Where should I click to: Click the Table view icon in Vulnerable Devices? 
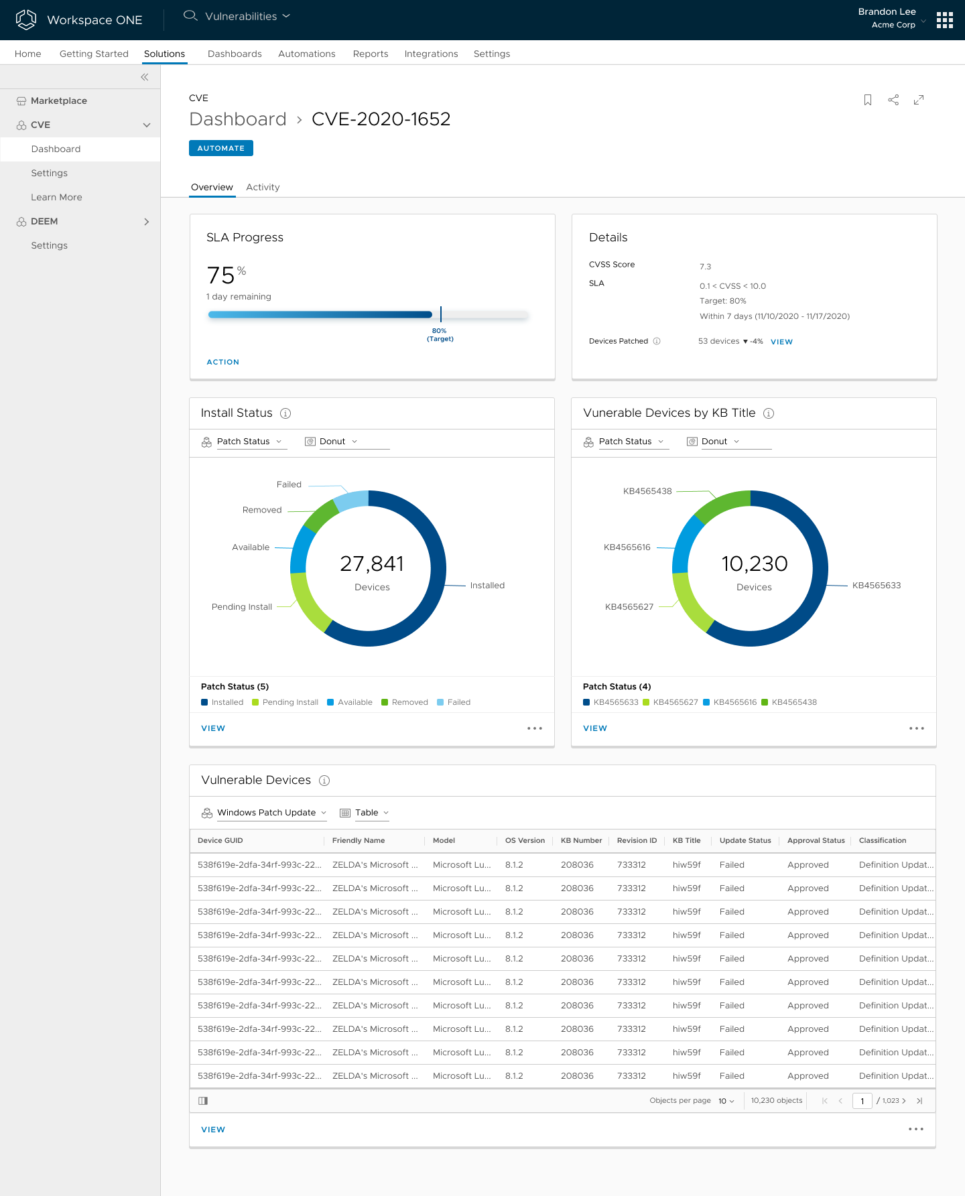pos(345,813)
